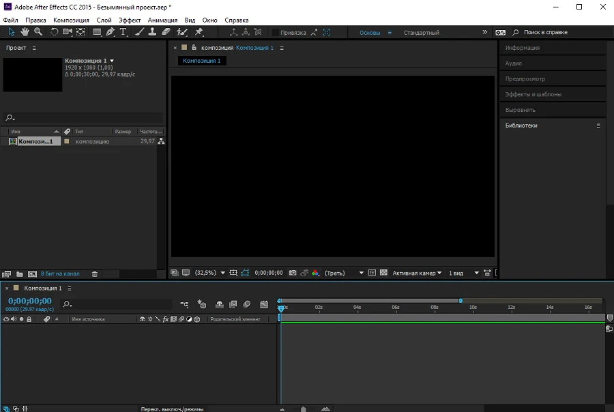Take snapshot with camera icon
Image resolution: width=614 pixels, height=412 pixels.
pos(293,273)
